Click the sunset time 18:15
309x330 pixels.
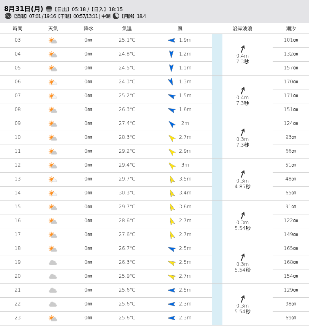tap(116, 9)
